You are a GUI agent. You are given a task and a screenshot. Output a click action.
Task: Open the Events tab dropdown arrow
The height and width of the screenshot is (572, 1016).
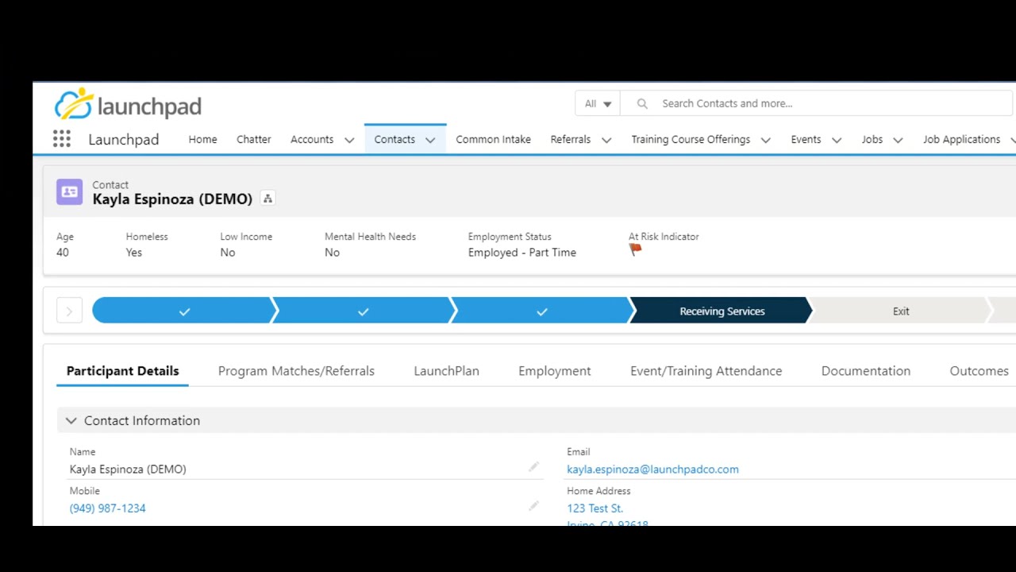(837, 140)
